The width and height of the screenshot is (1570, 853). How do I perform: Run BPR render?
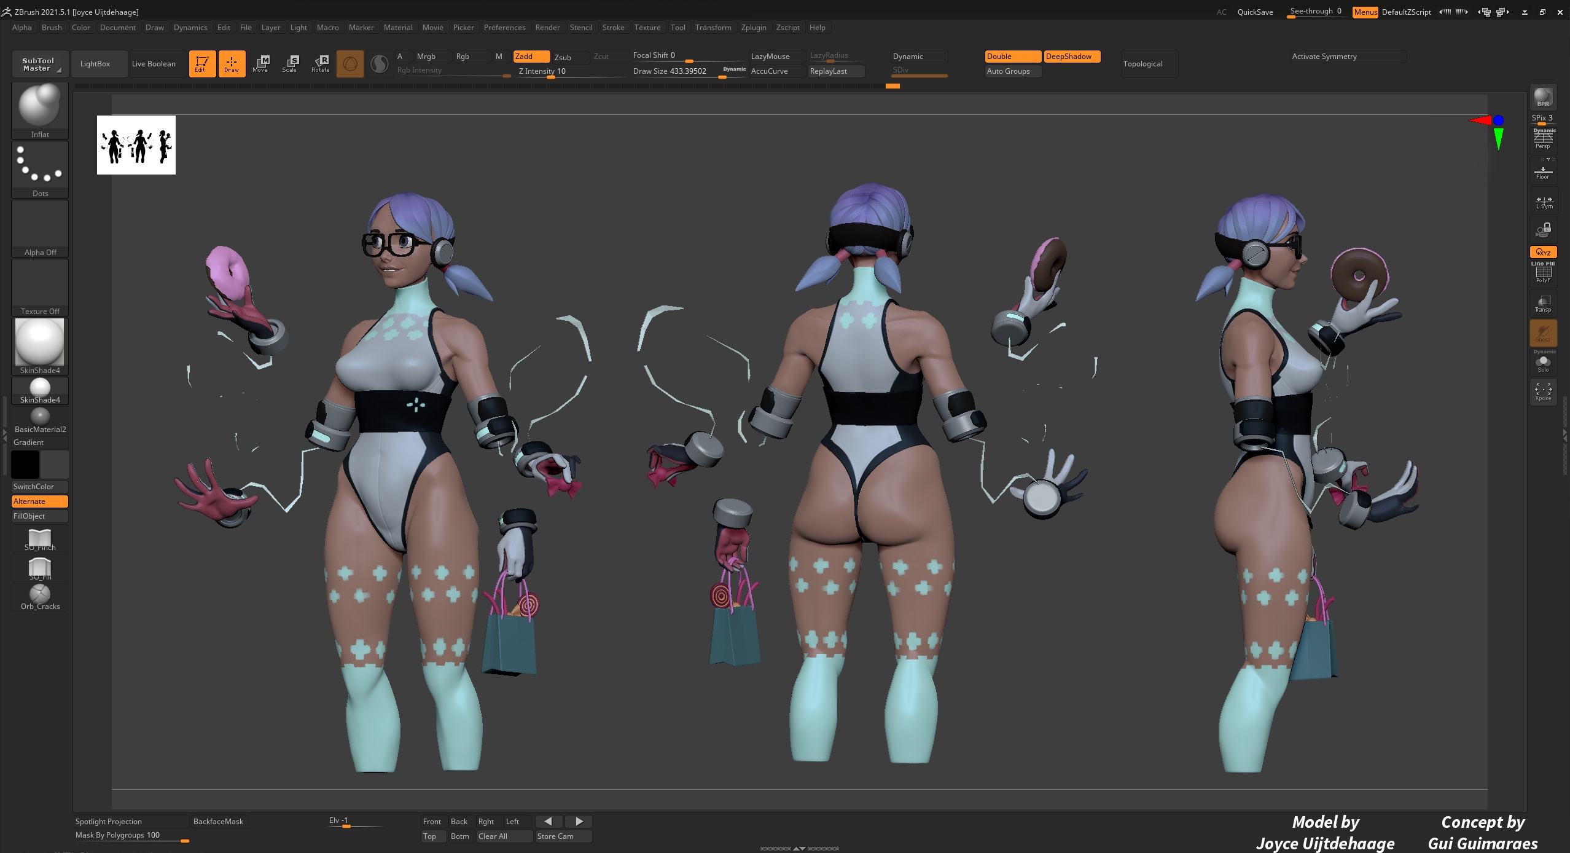point(1543,97)
